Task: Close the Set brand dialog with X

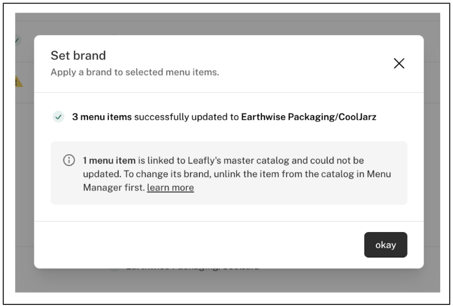Action: (399, 63)
